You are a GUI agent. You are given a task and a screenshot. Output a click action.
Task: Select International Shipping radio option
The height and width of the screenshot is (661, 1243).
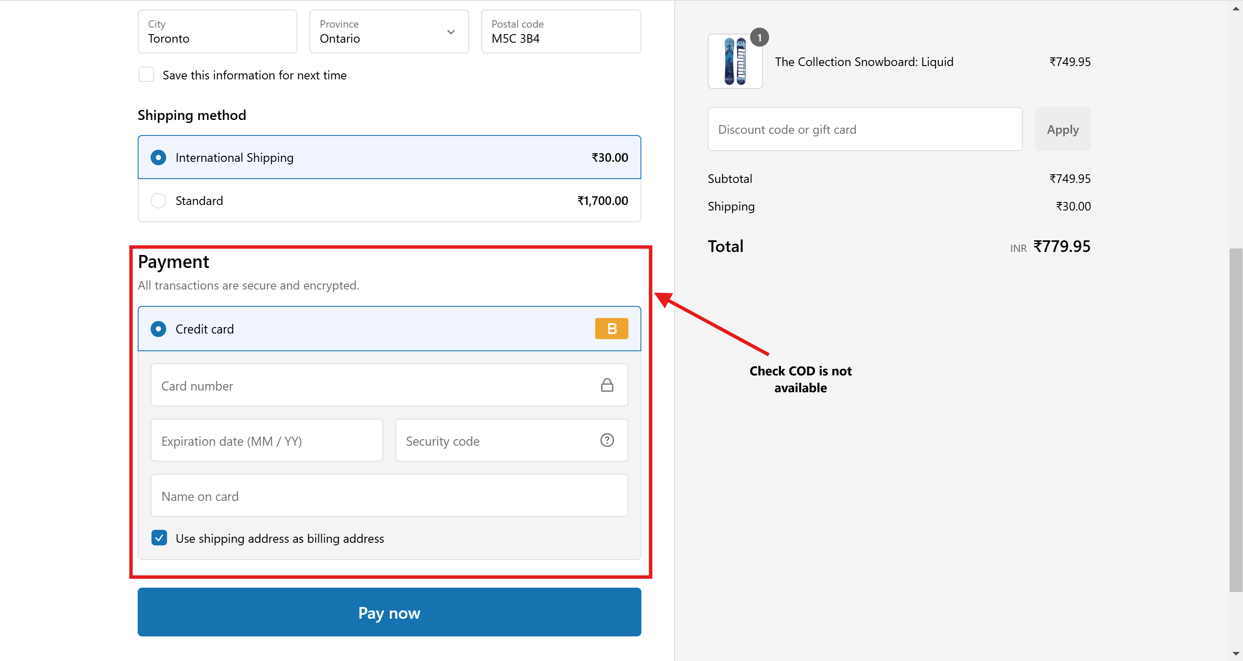158,157
